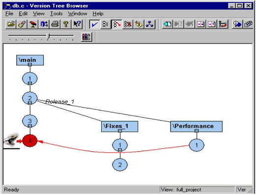Screen dimensions: 256x195
Task: Open the Tools menu
Action: [56, 14]
